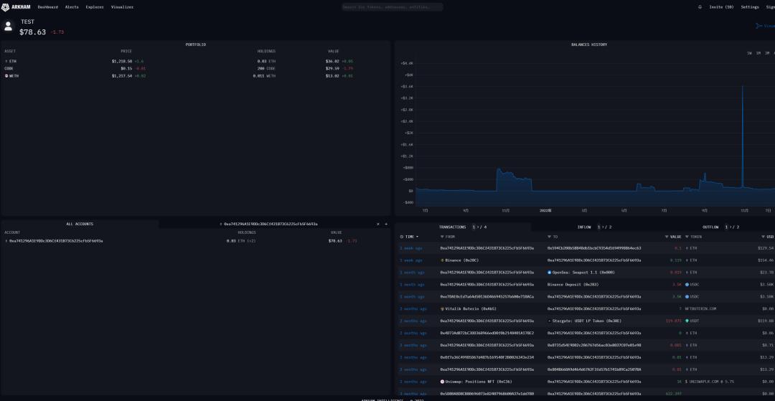The height and width of the screenshot is (401, 775).
Task: Select the 1W balance history range
Action: coord(749,53)
